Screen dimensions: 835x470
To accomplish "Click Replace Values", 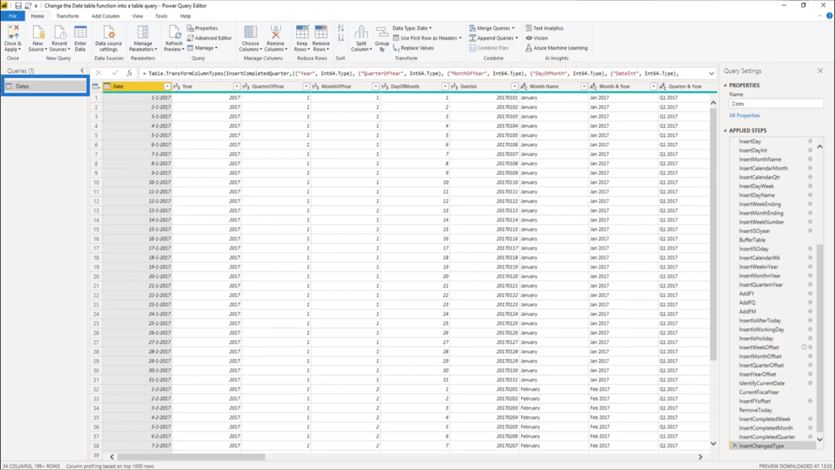I will point(413,48).
